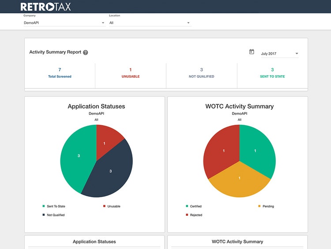Viewport: 331px width, 249px height.
Task: Hide the Pending series via legend
Action: pos(260,206)
